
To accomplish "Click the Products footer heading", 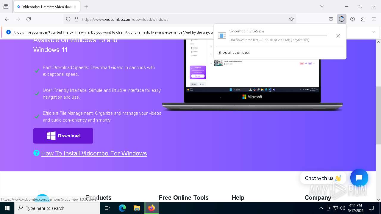I will click(99, 198).
